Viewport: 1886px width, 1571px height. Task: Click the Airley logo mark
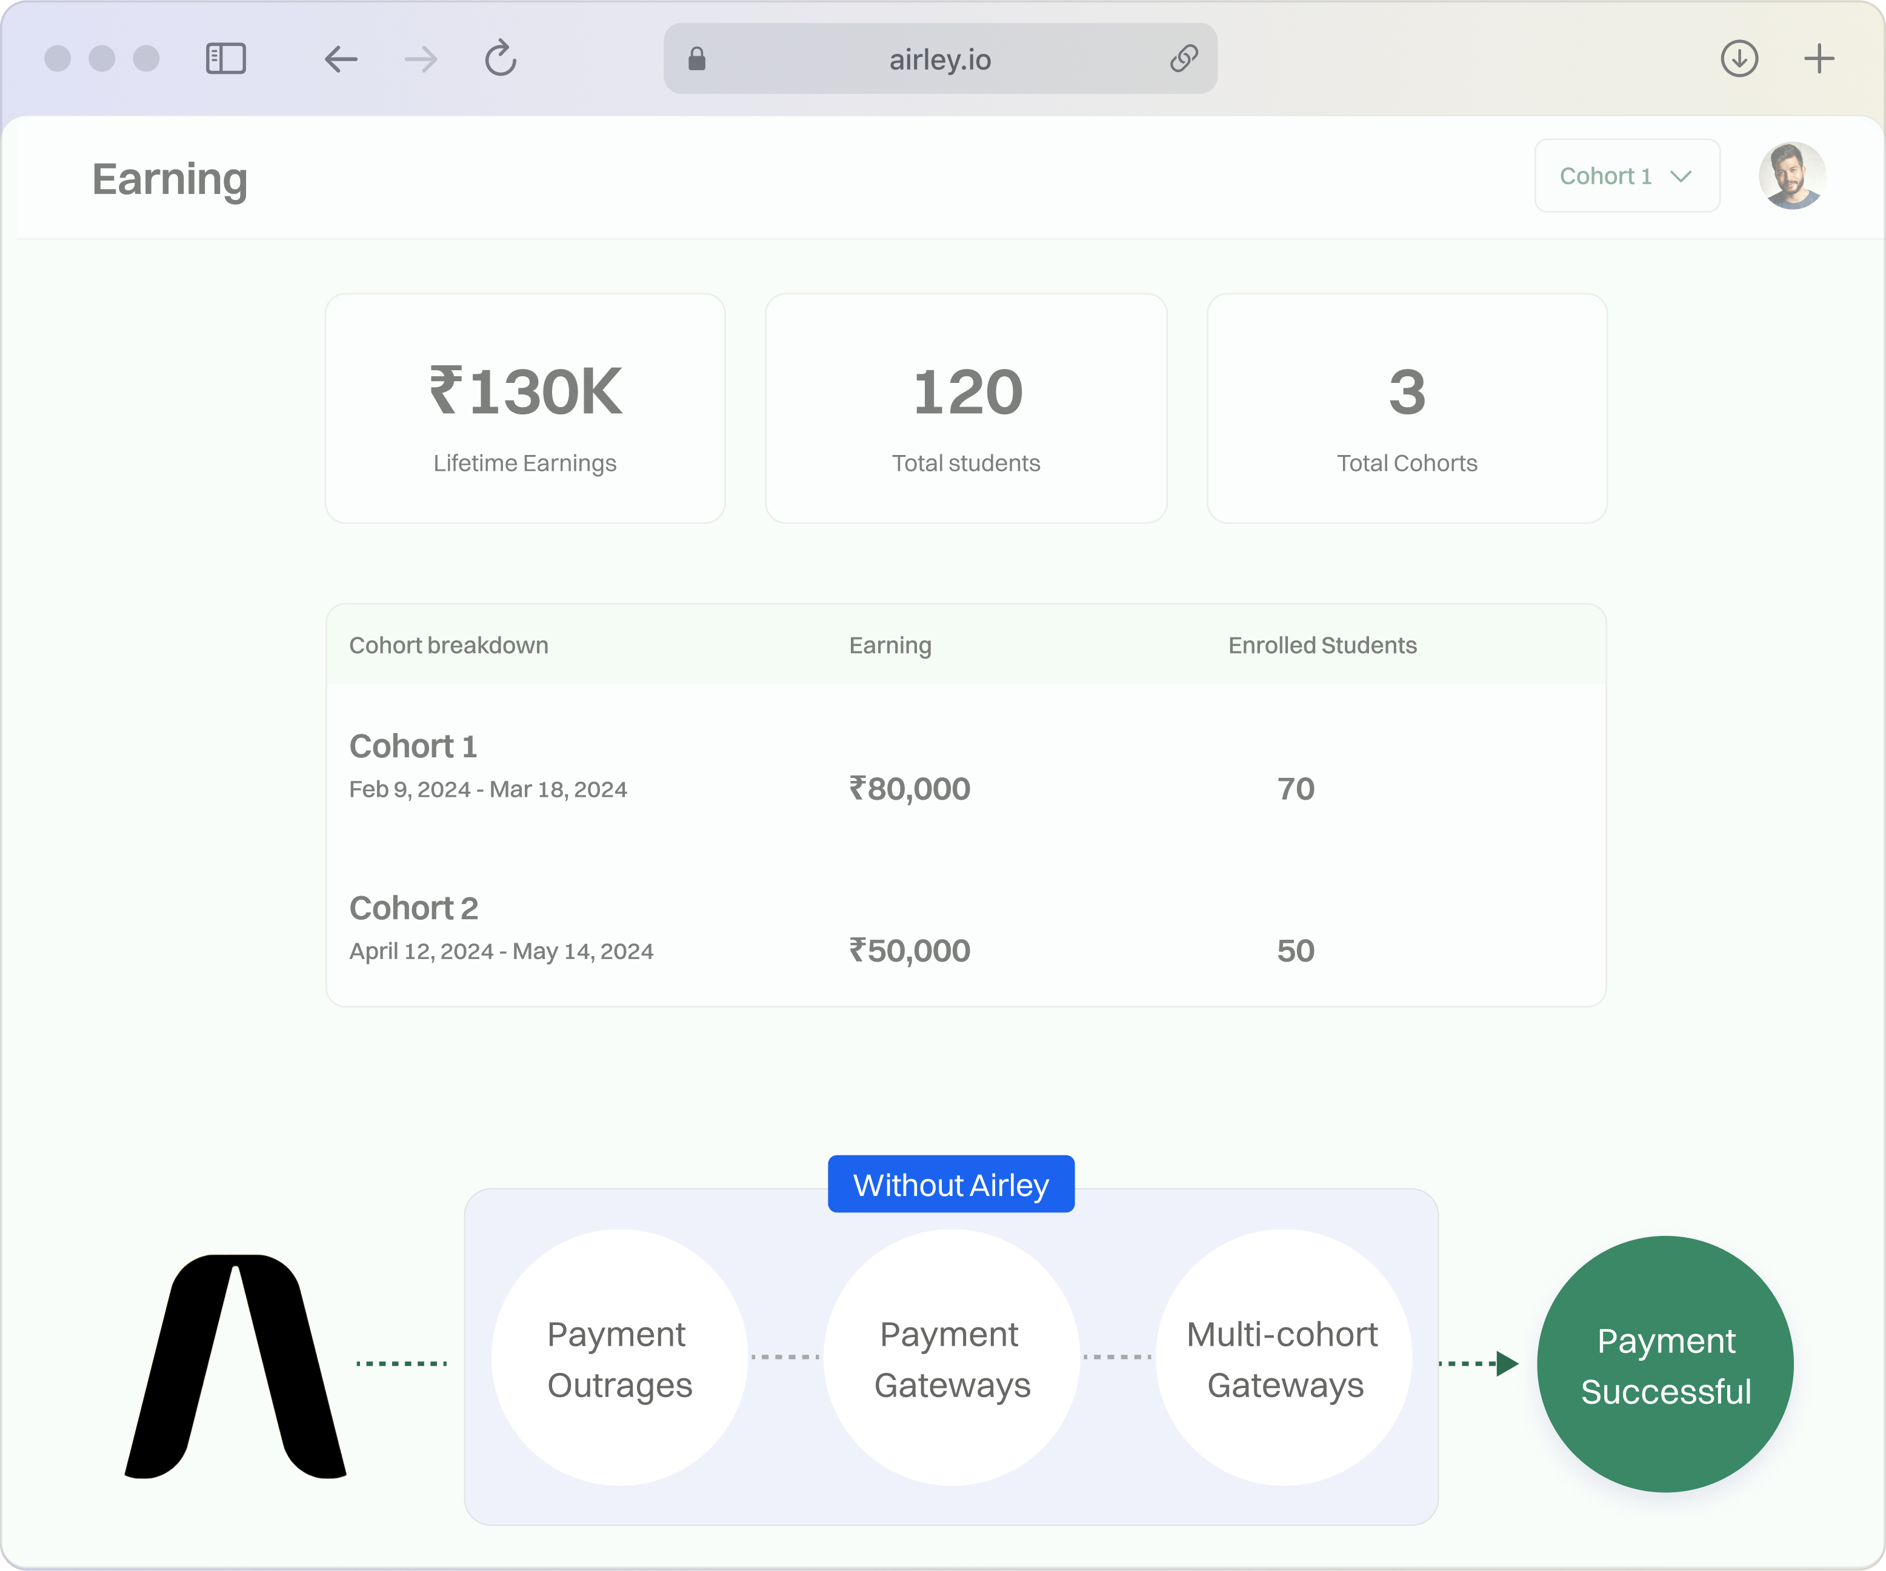[x=235, y=1367]
